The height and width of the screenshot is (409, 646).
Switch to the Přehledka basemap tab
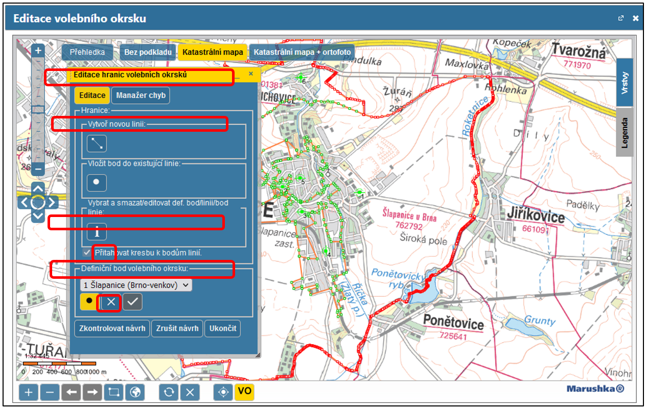click(x=87, y=52)
